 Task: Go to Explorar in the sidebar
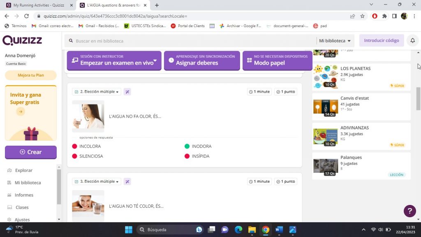point(23,170)
